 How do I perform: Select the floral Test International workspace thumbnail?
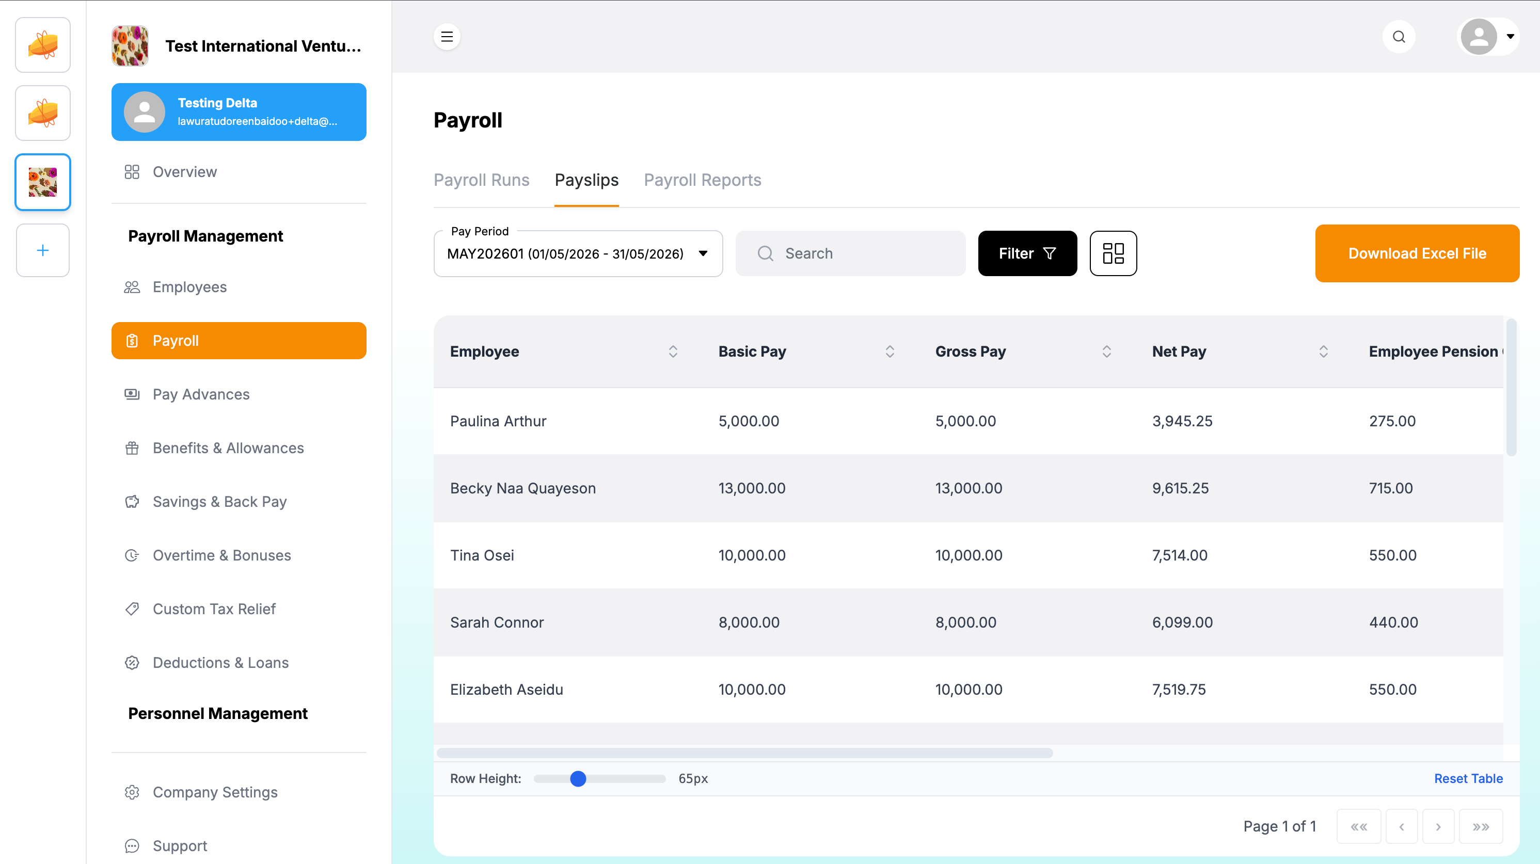point(43,182)
